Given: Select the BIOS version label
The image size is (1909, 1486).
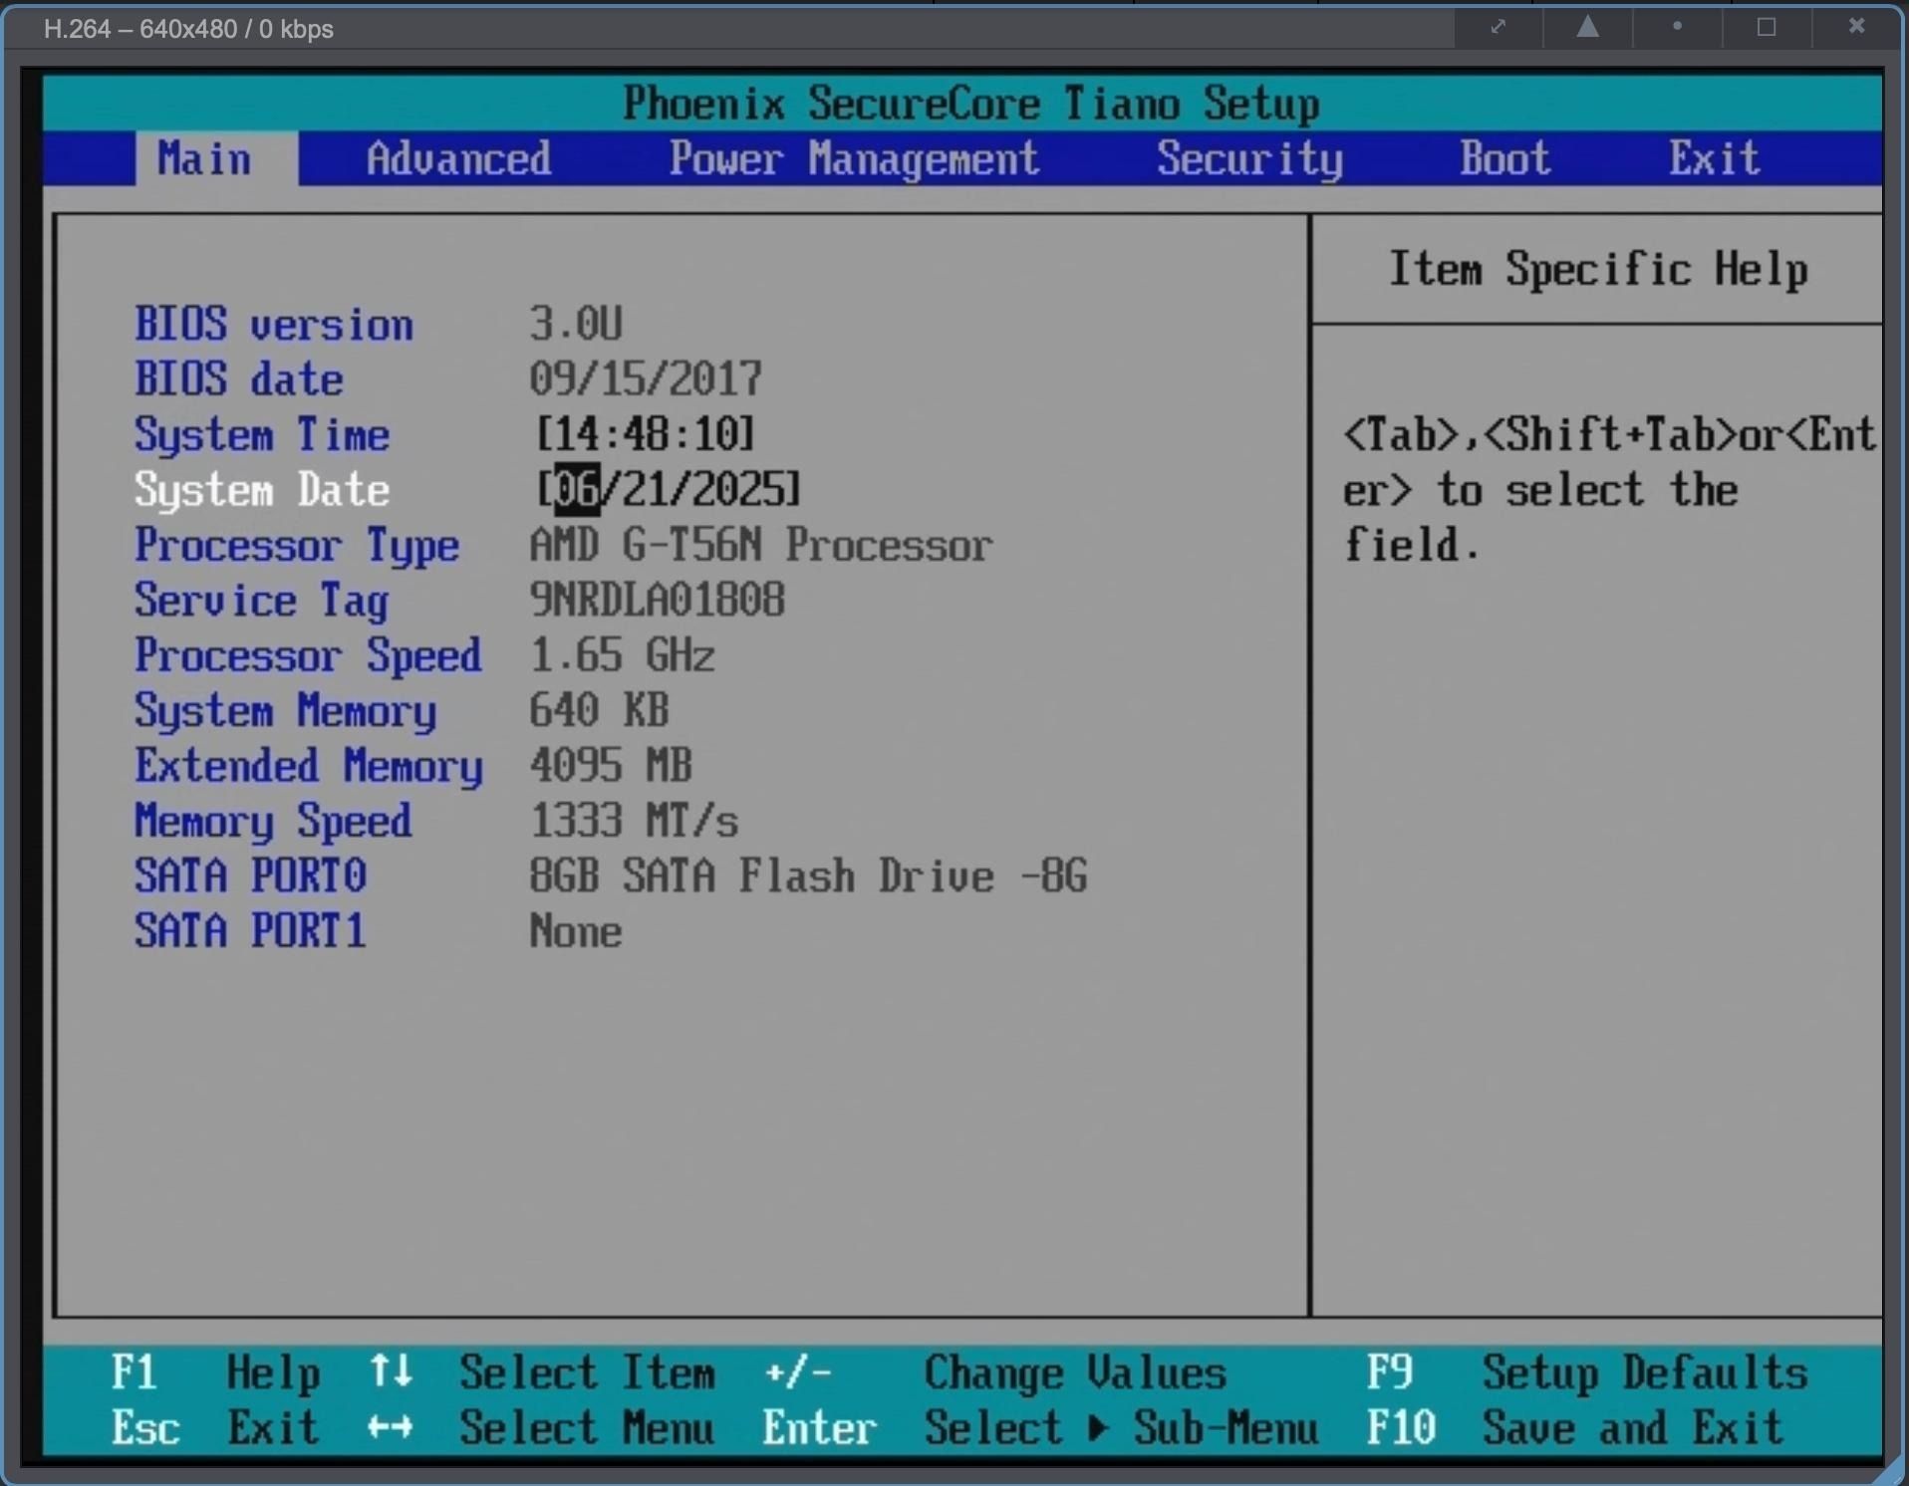Looking at the screenshot, I should [x=274, y=325].
